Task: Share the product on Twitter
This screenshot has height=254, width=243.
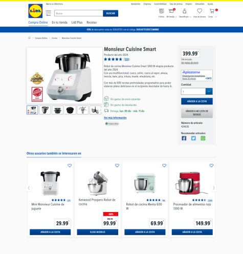Action: pos(193,138)
